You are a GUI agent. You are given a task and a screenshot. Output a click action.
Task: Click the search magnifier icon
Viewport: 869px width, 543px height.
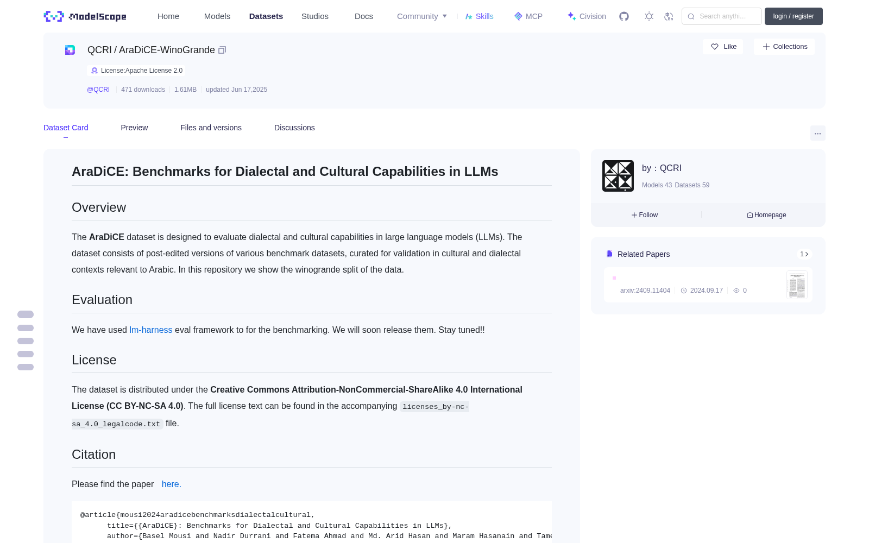pyautogui.click(x=691, y=16)
